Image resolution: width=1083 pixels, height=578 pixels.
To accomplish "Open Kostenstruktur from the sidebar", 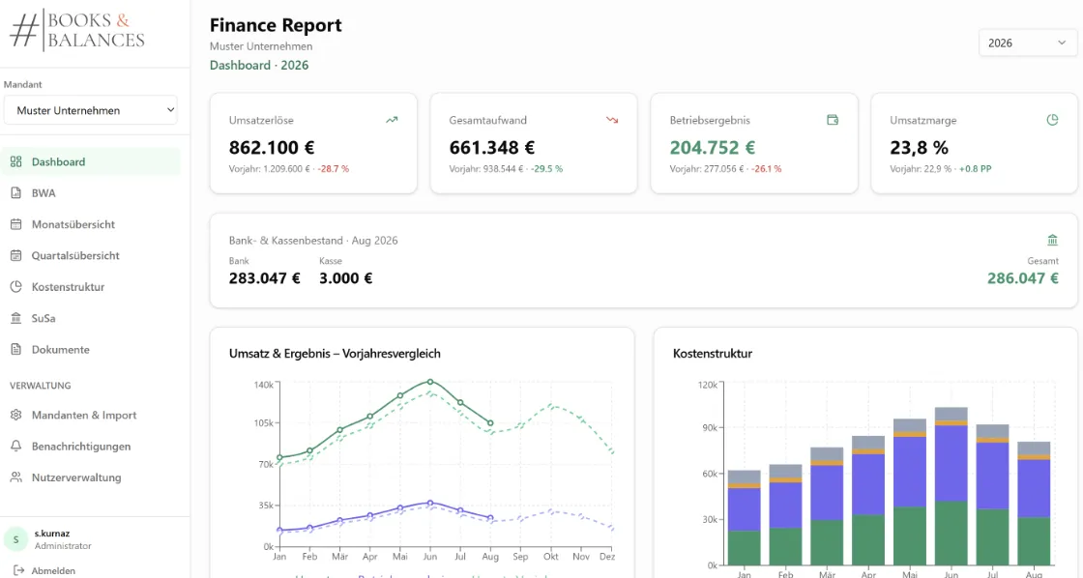I will [x=91, y=286].
